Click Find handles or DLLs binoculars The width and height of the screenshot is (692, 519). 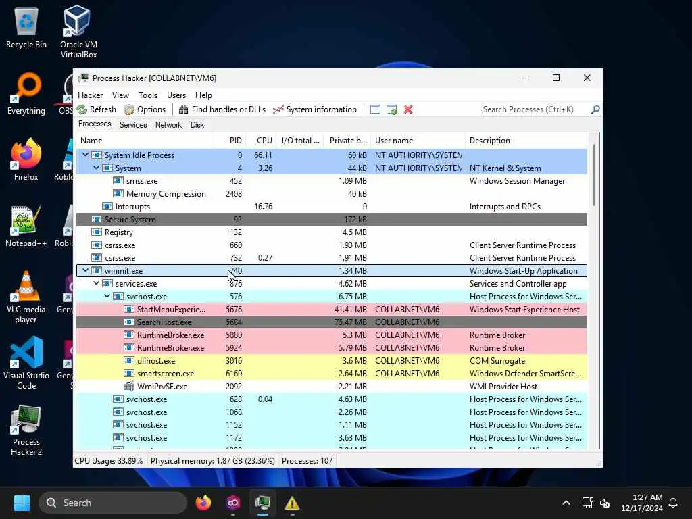pyautogui.click(x=222, y=109)
